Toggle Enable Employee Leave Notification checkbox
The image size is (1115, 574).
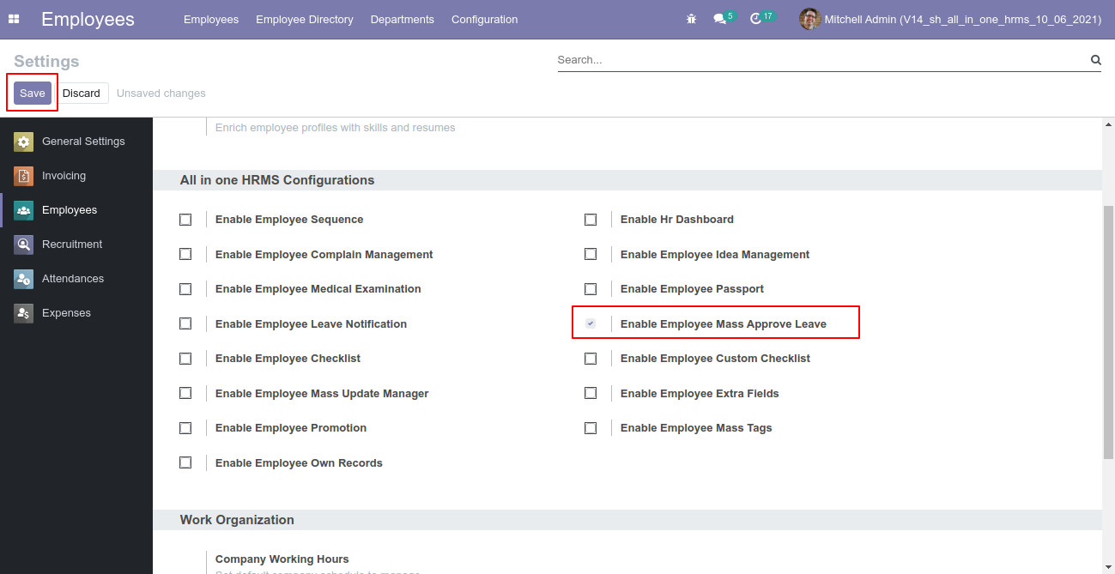point(185,323)
